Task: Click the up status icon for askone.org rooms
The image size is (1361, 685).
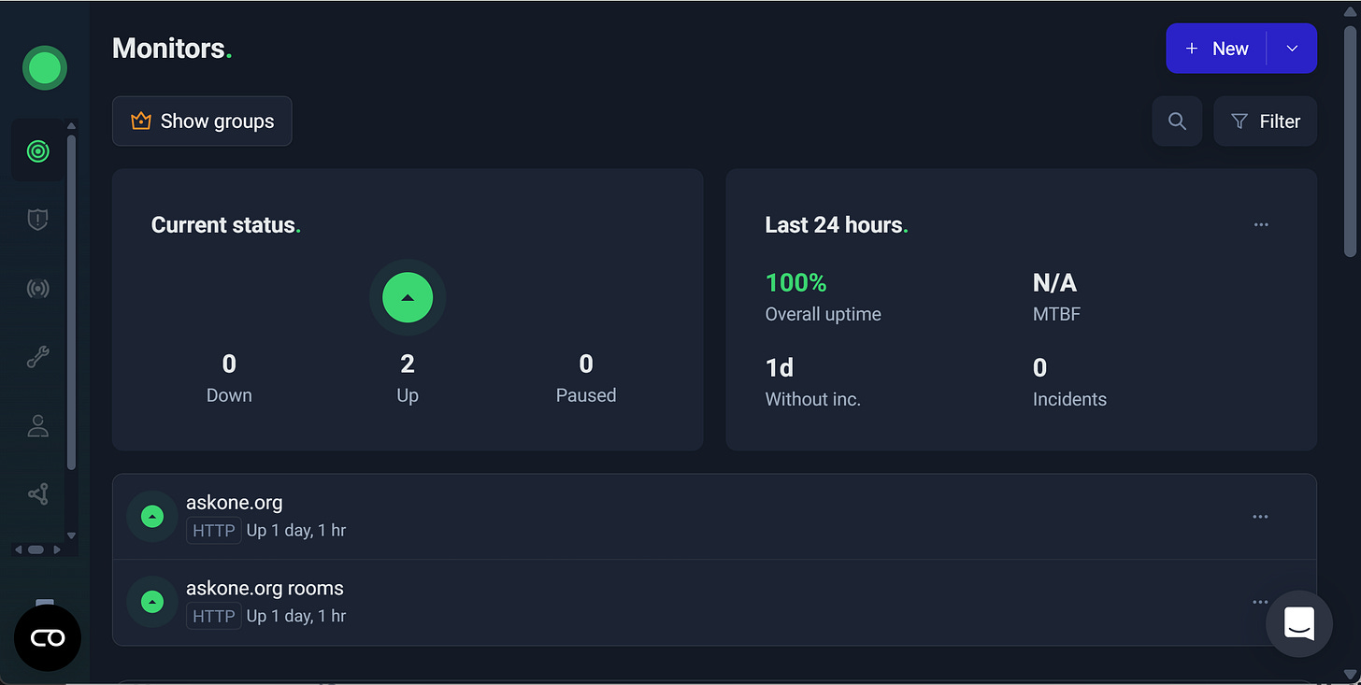Action: tap(152, 603)
